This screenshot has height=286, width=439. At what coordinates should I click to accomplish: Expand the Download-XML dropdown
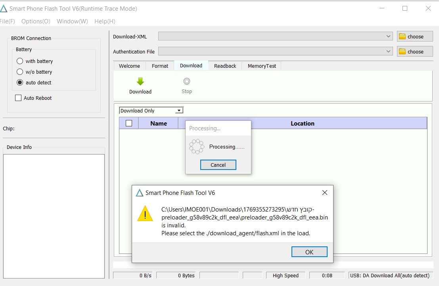388,36
